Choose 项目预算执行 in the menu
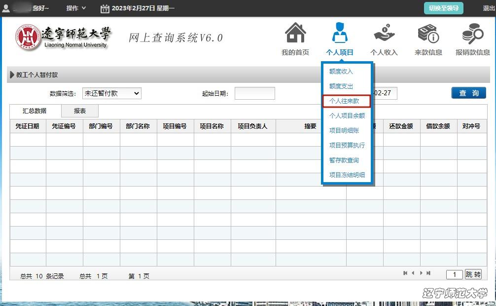496x306 pixels. click(347, 146)
